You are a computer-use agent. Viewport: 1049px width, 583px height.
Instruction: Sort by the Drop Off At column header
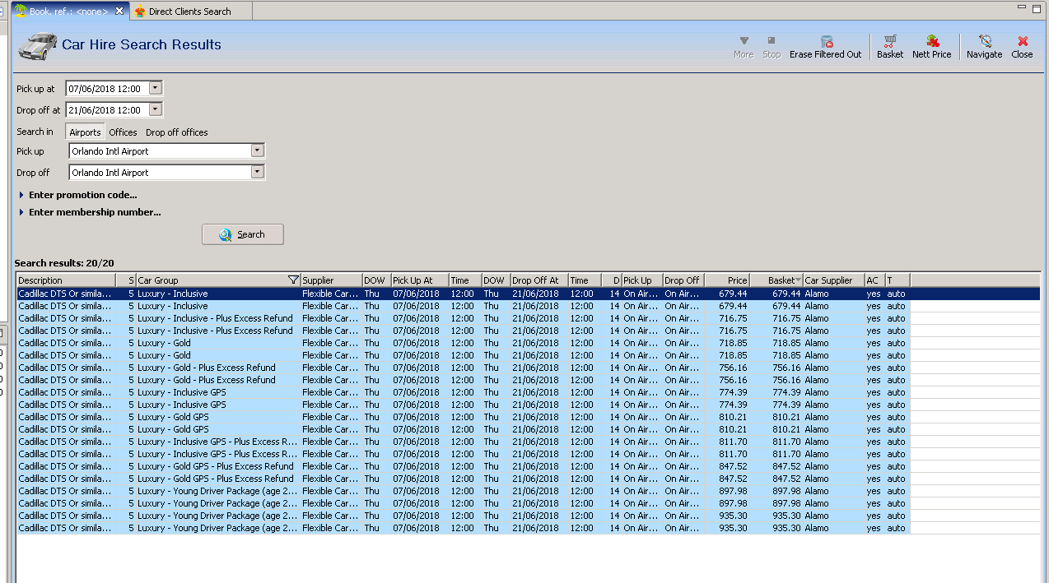pyautogui.click(x=539, y=280)
